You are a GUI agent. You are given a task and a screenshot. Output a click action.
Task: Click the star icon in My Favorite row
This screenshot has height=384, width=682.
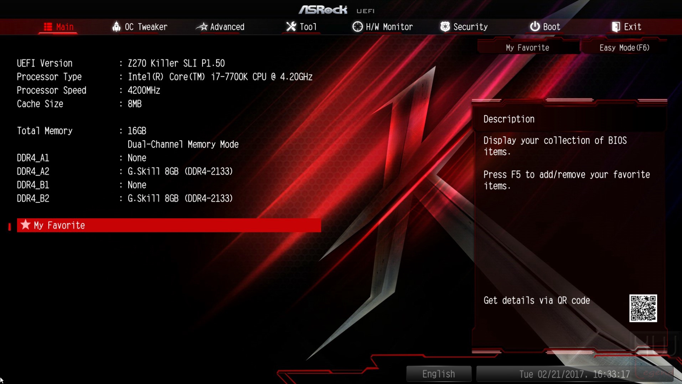(25, 225)
